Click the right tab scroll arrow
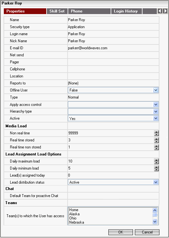Viewport: 169px width, 238px height. [165, 11]
